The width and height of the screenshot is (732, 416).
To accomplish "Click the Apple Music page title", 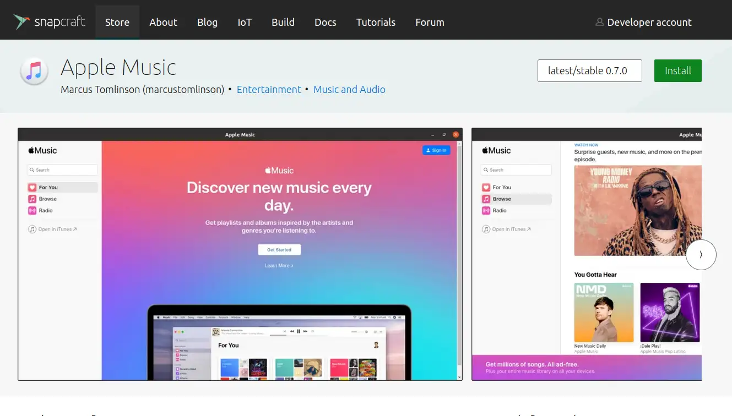I will 118,67.
